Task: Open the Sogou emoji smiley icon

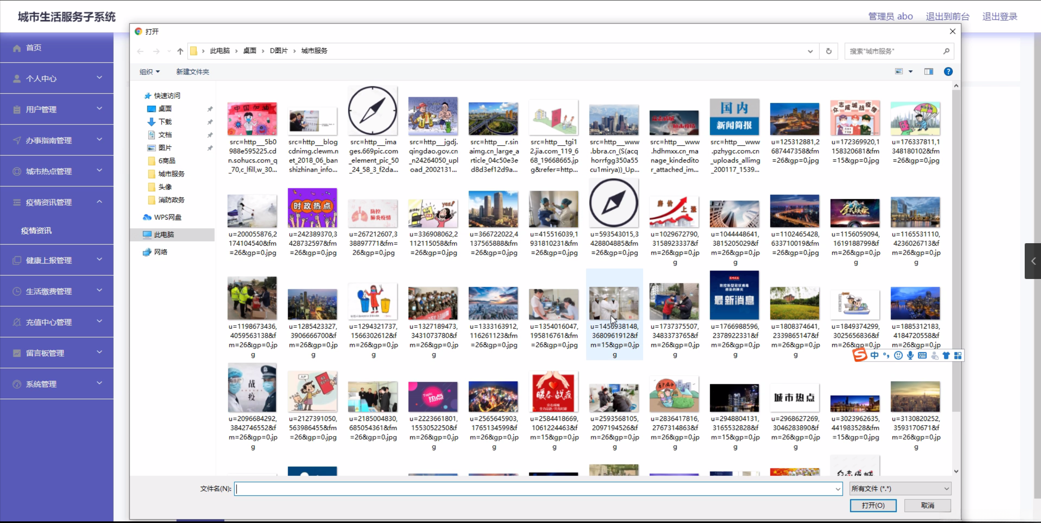Action: (898, 355)
